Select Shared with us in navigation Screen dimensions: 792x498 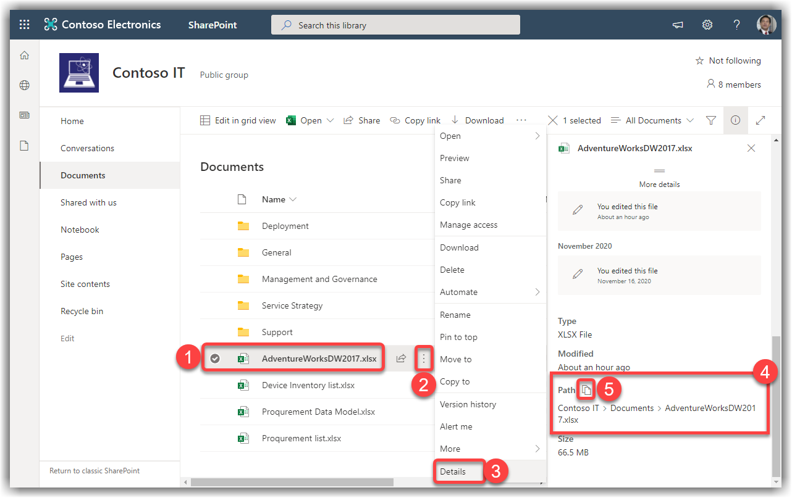pyautogui.click(x=88, y=202)
